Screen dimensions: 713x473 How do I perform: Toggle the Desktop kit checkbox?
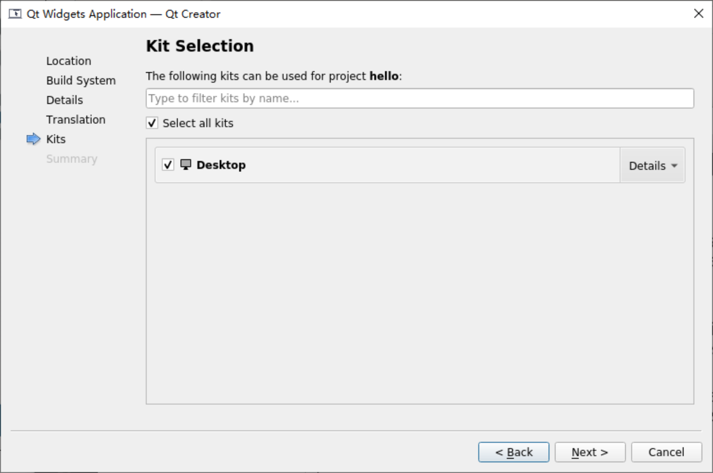[168, 165]
